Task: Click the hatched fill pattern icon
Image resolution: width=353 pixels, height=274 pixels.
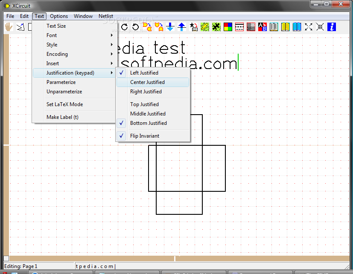Action: point(251,27)
